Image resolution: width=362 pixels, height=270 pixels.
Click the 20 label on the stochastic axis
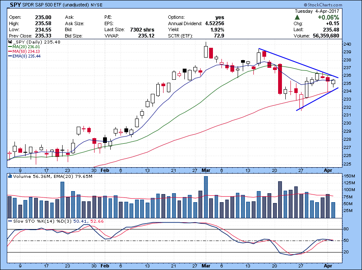(x=346, y=252)
